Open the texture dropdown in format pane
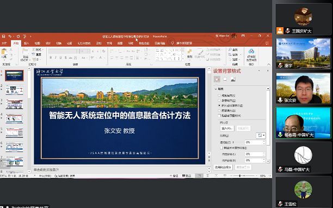The height and width of the screenshot is (208, 333). pyautogui.click(x=261, y=135)
